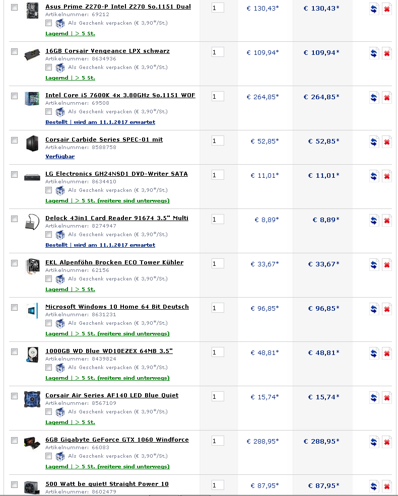Edit quantity field for Windows 10 Home

click(218, 308)
